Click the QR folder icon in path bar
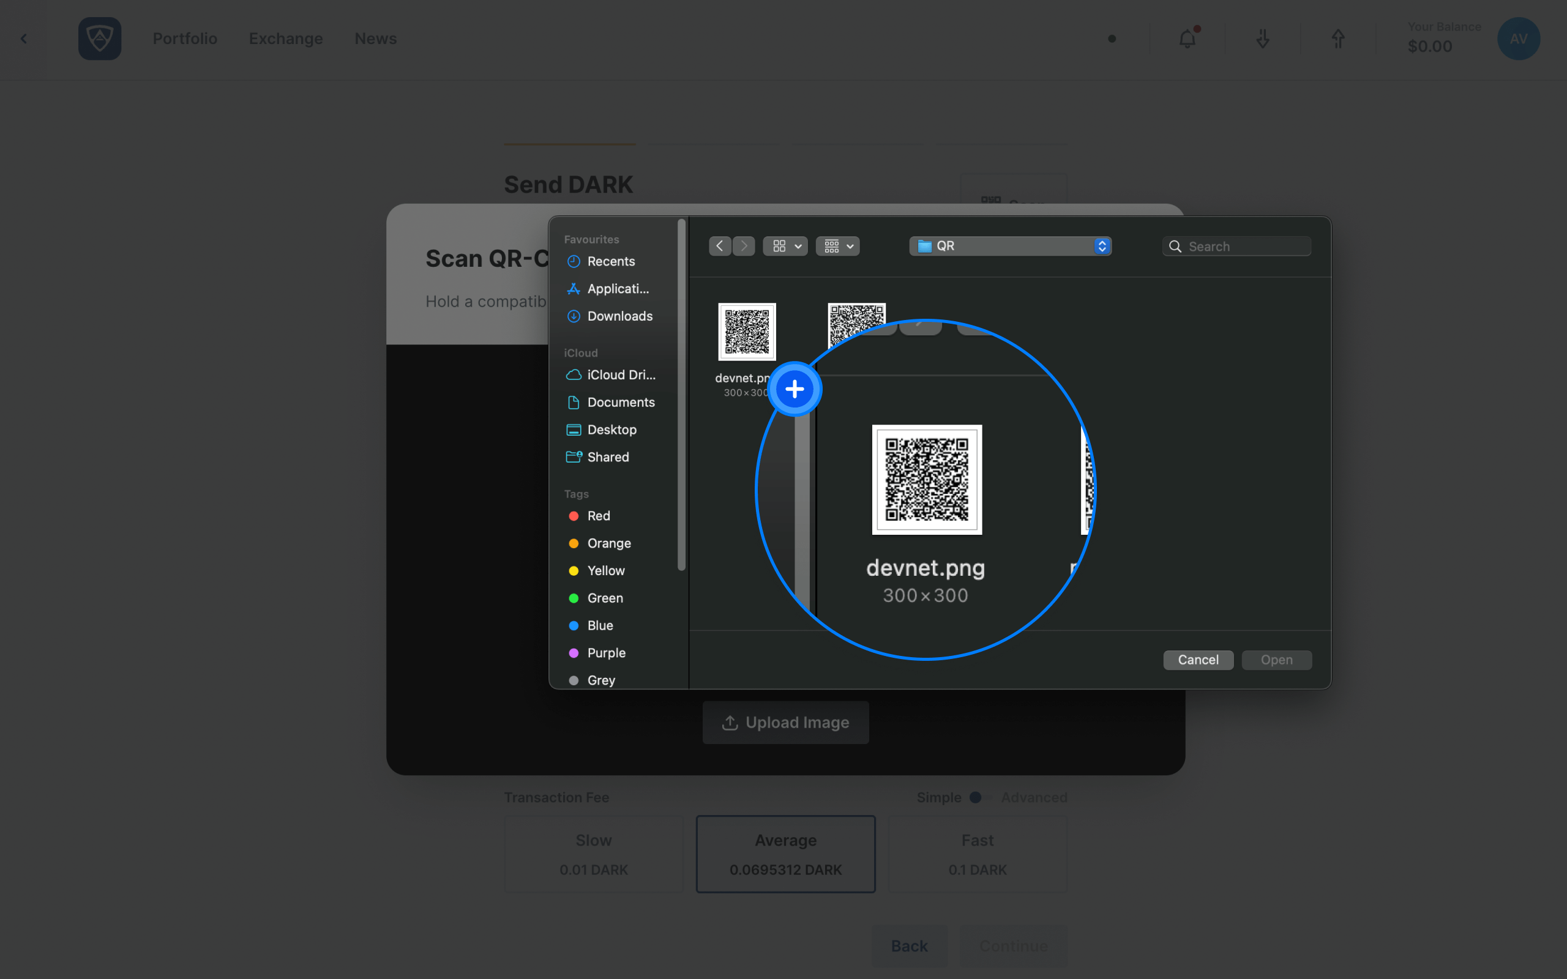This screenshot has height=979, width=1567. click(x=925, y=246)
